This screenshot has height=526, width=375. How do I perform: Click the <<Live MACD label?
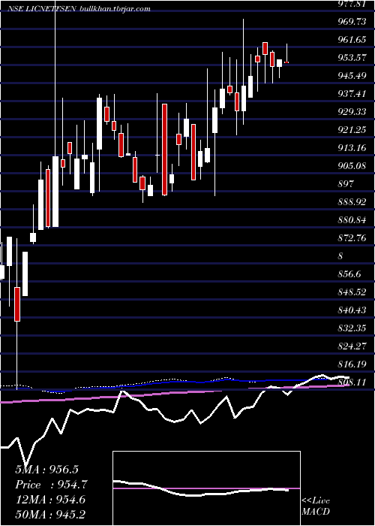point(316,506)
